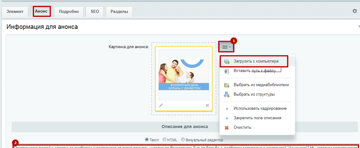Remove the announcement image with X
Image resolution: width=360 pixels, height=148 pixels.
tap(207, 105)
